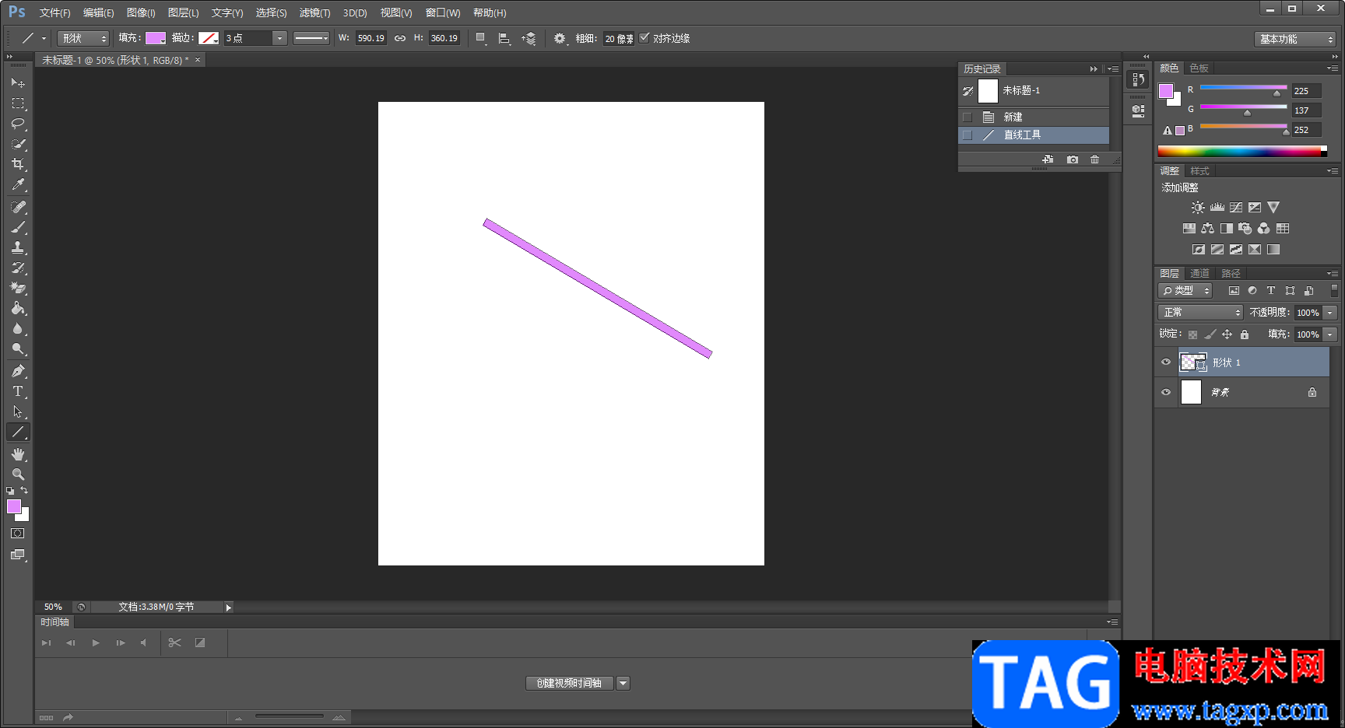Open the stroke color swatch

click(x=209, y=38)
